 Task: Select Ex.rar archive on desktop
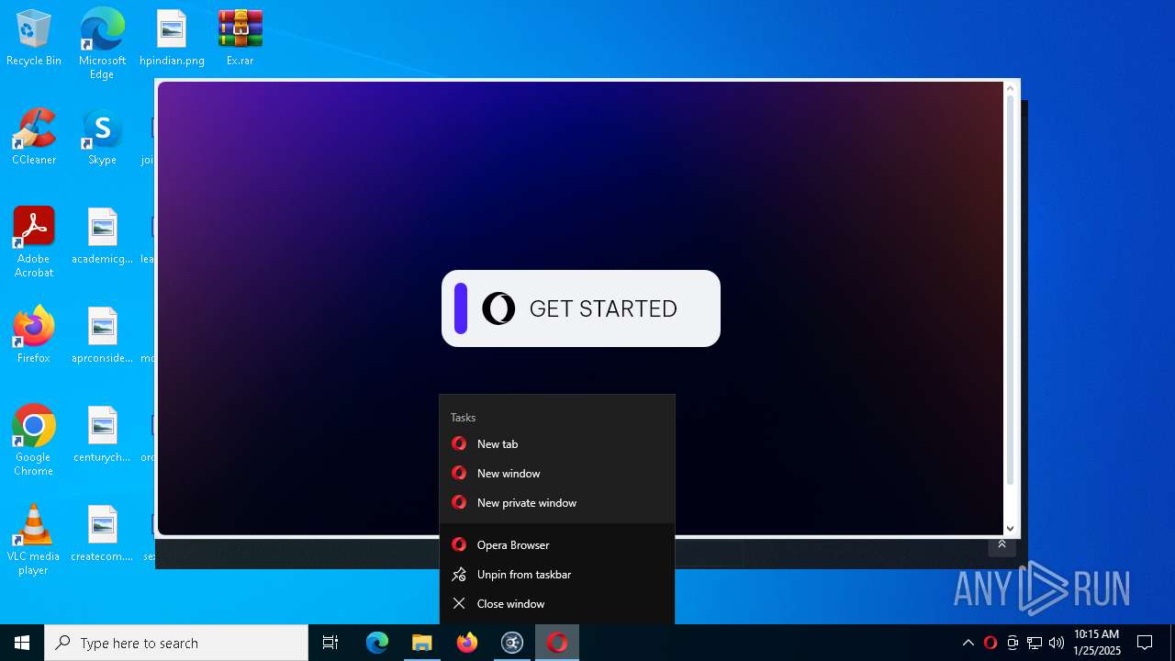click(x=241, y=39)
